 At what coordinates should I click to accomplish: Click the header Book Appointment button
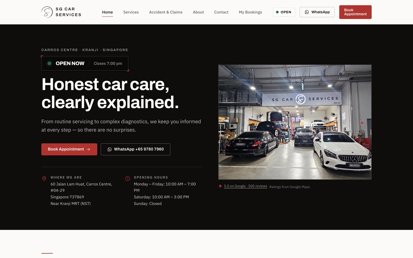click(x=355, y=12)
